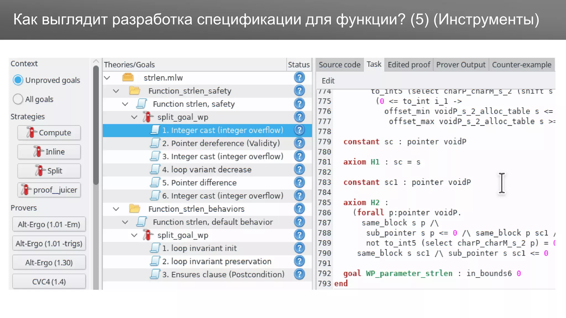This screenshot has height=318, width=566.
Task: Click the knife icon on the proof_juicer button
Action: [x=26, y=190]
